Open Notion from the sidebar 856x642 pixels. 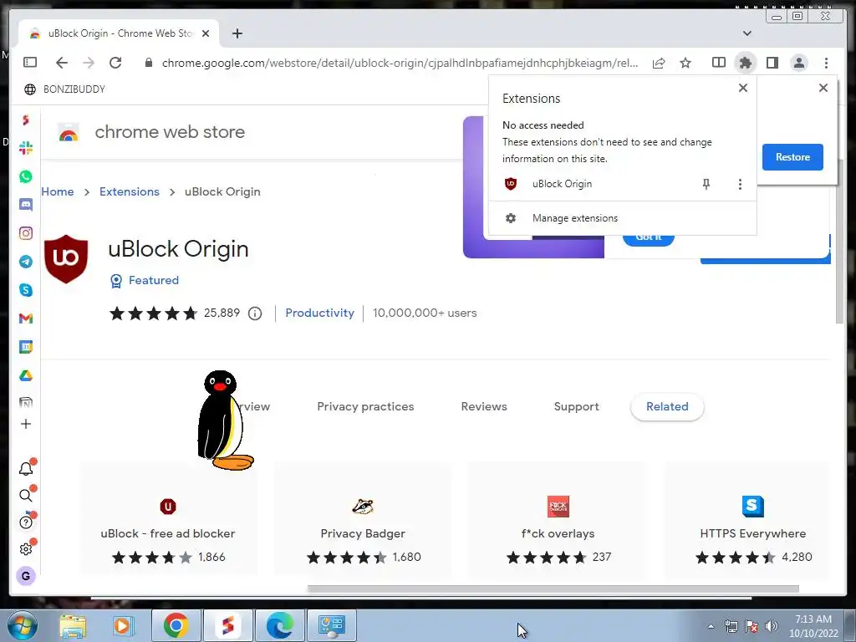(x=26, y=403)
